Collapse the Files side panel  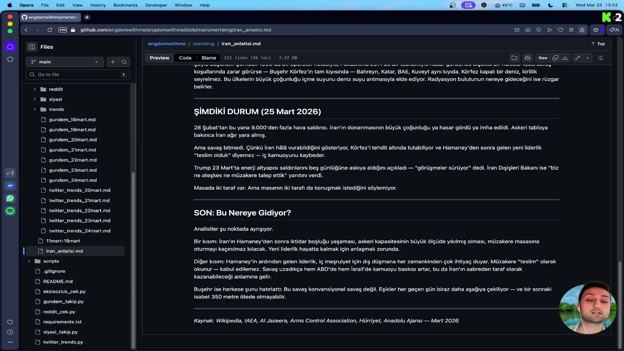[x=32, y=47]
